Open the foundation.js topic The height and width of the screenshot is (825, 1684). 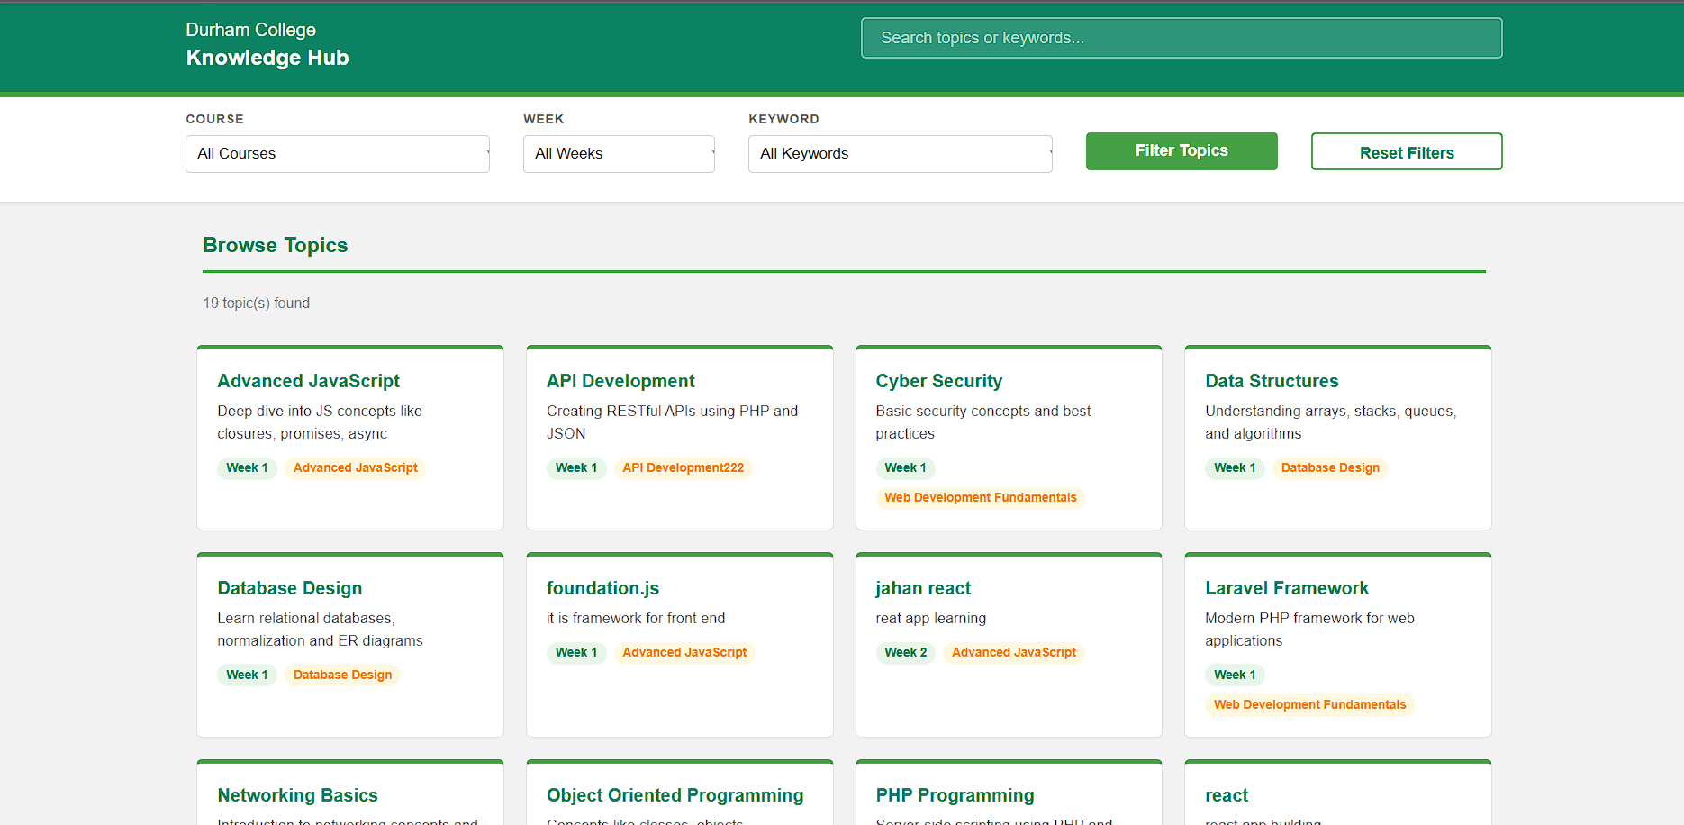(x=602, y=588)
